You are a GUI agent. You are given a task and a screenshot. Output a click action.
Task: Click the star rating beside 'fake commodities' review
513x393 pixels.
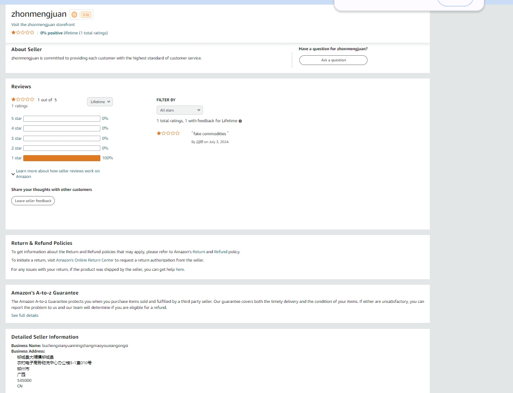click(x=168, y=133)
